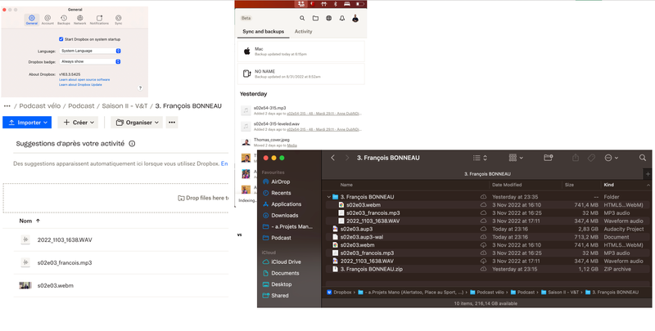Select 2022_1103_1638.WAV in Dropbox web list

65,239
